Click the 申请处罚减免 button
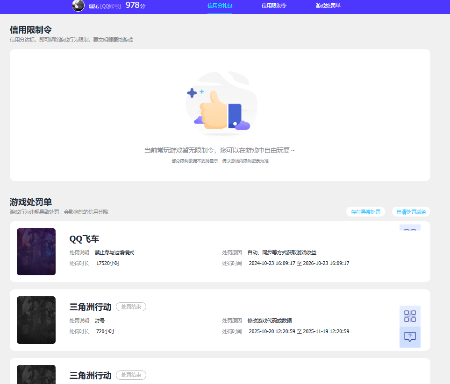 (x=411, y=212)
